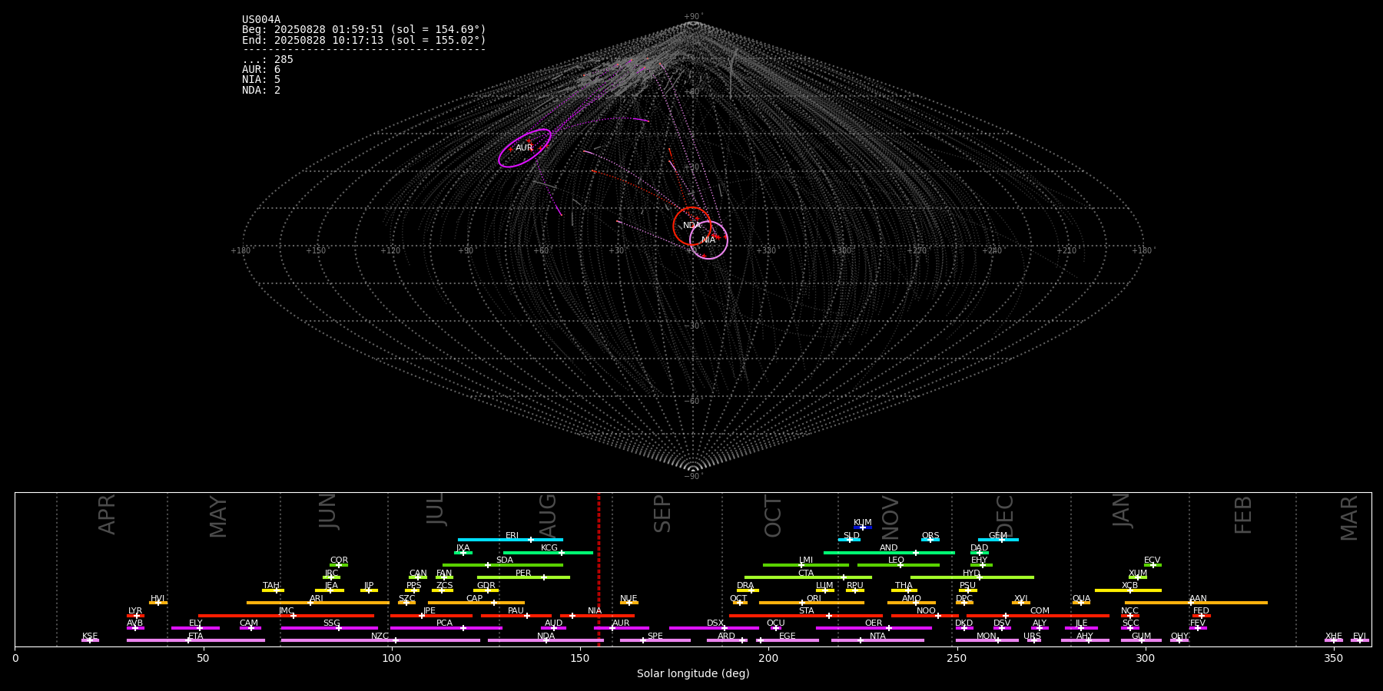
Task: Click the LEO shower label
Action: pyautogui.click(x=897, y=560)
